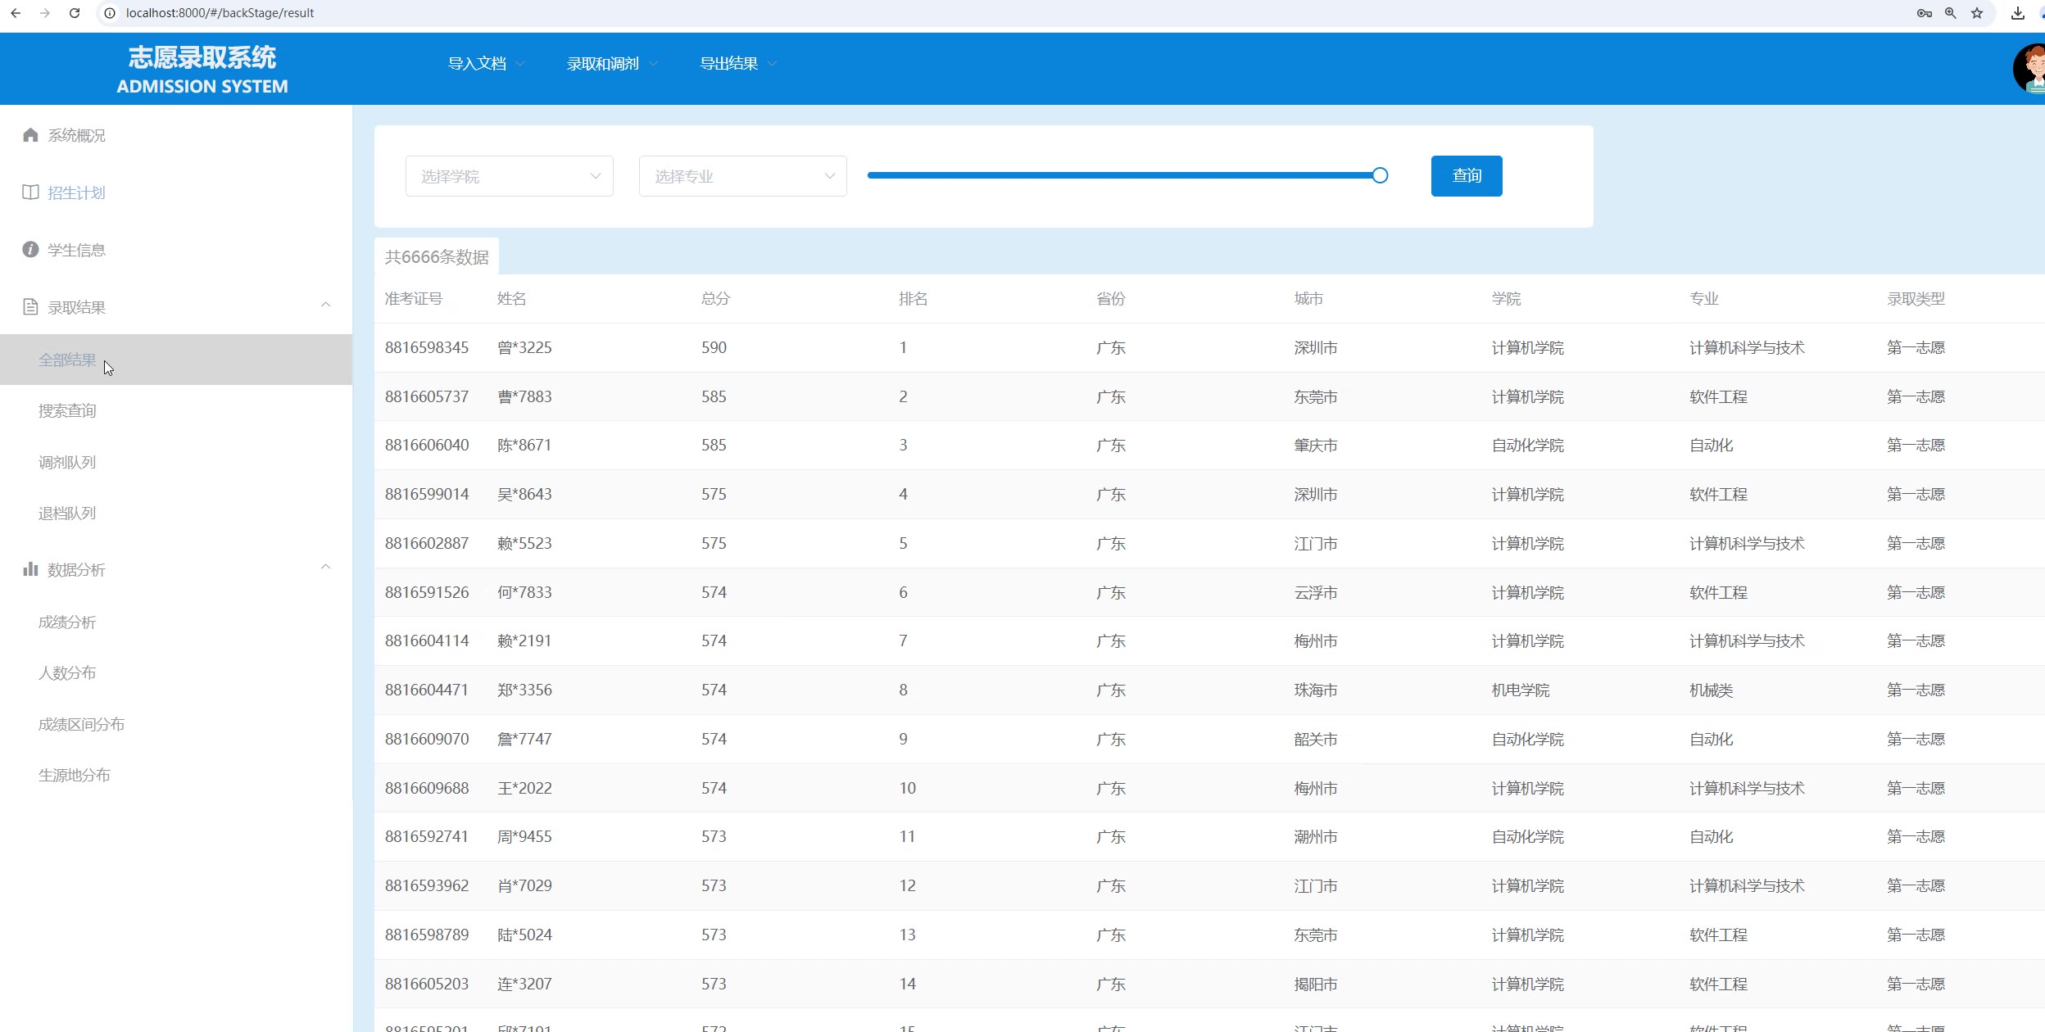
Task: Click the 查询 button
Action: [x=1466, y=176]
